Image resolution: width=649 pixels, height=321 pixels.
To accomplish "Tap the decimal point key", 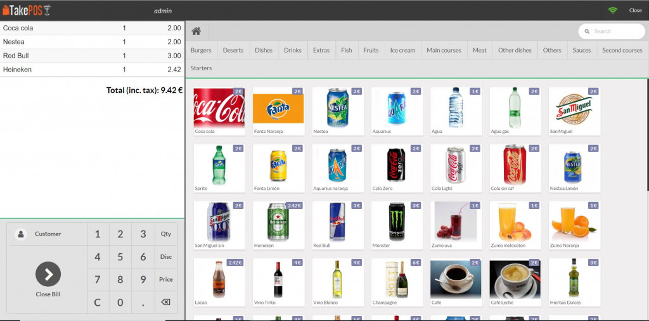I will (143, 303).
